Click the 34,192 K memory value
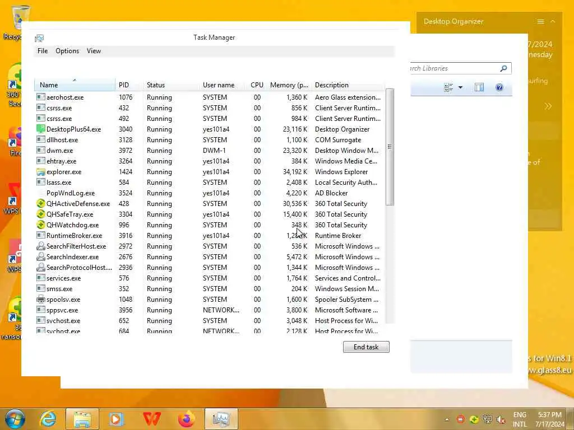574x430 pixels. [295, 172]
